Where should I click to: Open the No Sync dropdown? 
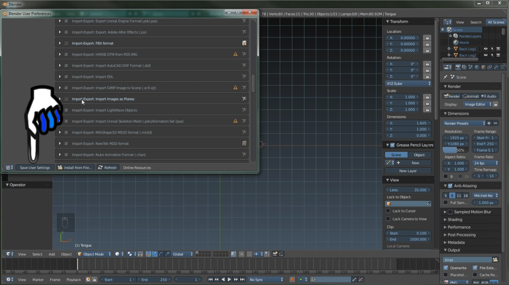click(x=266, y=280)
